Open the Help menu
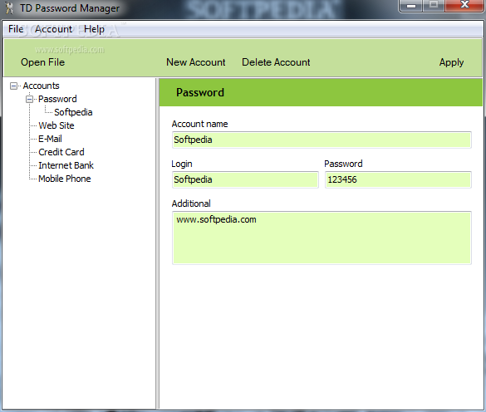Screen dimensions: 486x412 point(94,29)
